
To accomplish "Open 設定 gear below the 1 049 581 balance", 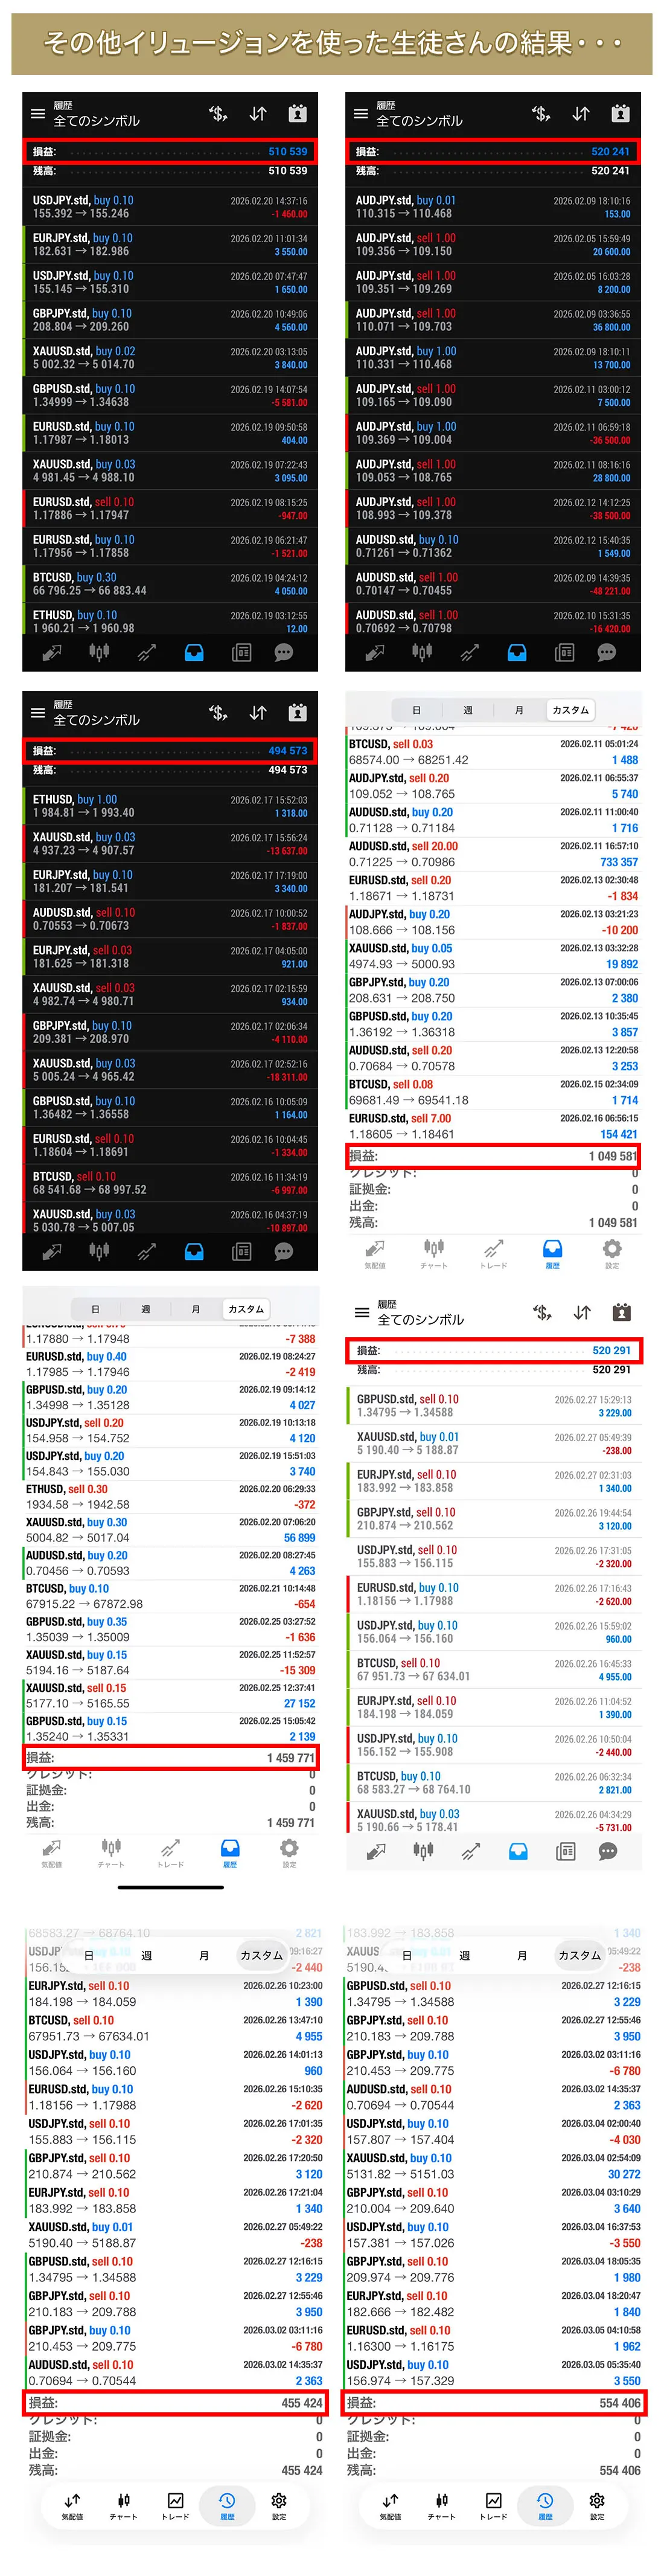I will coord(612,1251).
